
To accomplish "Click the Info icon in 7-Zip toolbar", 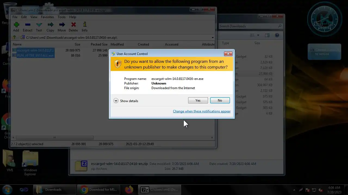I will pos(85,25).
